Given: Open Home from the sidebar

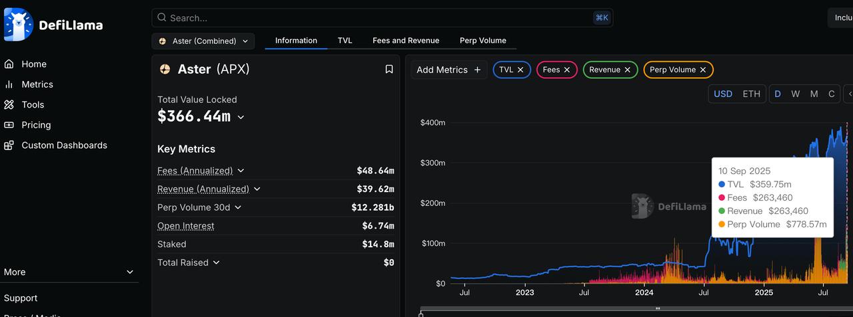Looking at the screenshot, I should (33, 64).
